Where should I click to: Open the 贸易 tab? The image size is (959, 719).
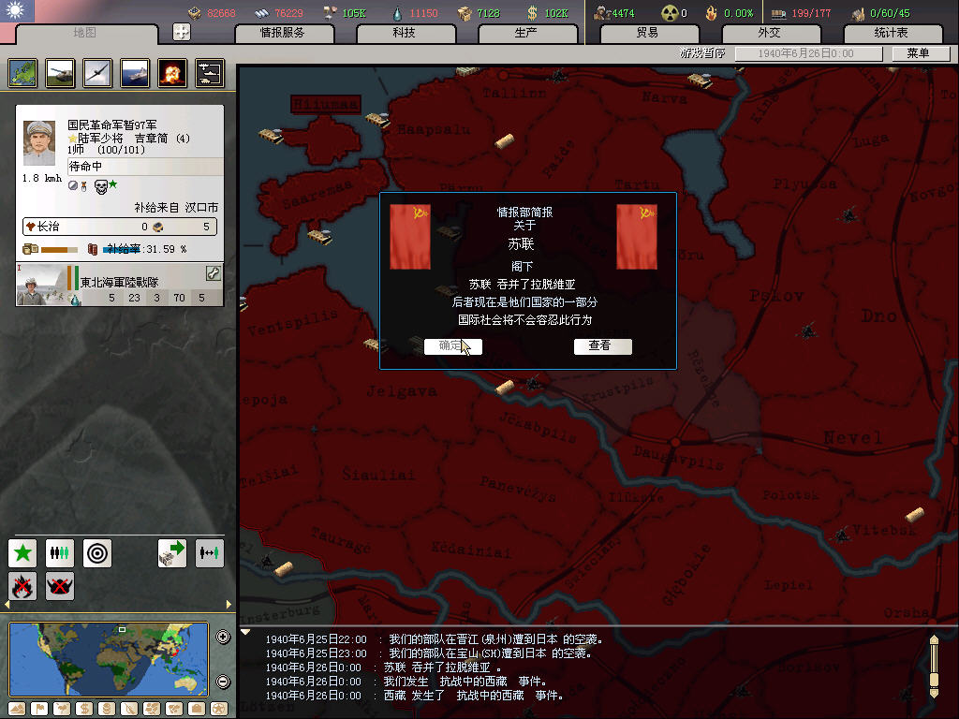pyautogui.click(x=648, y=33)
